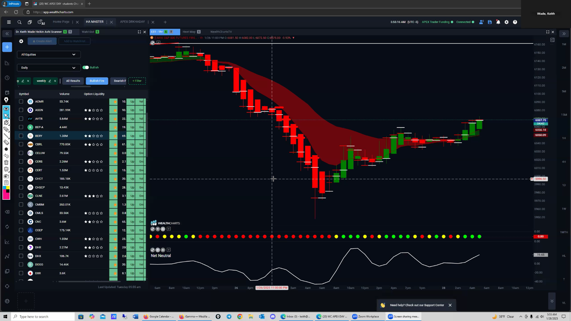Open the WealthChartsTV tab
571x321 pixels.
pos(221,32)
